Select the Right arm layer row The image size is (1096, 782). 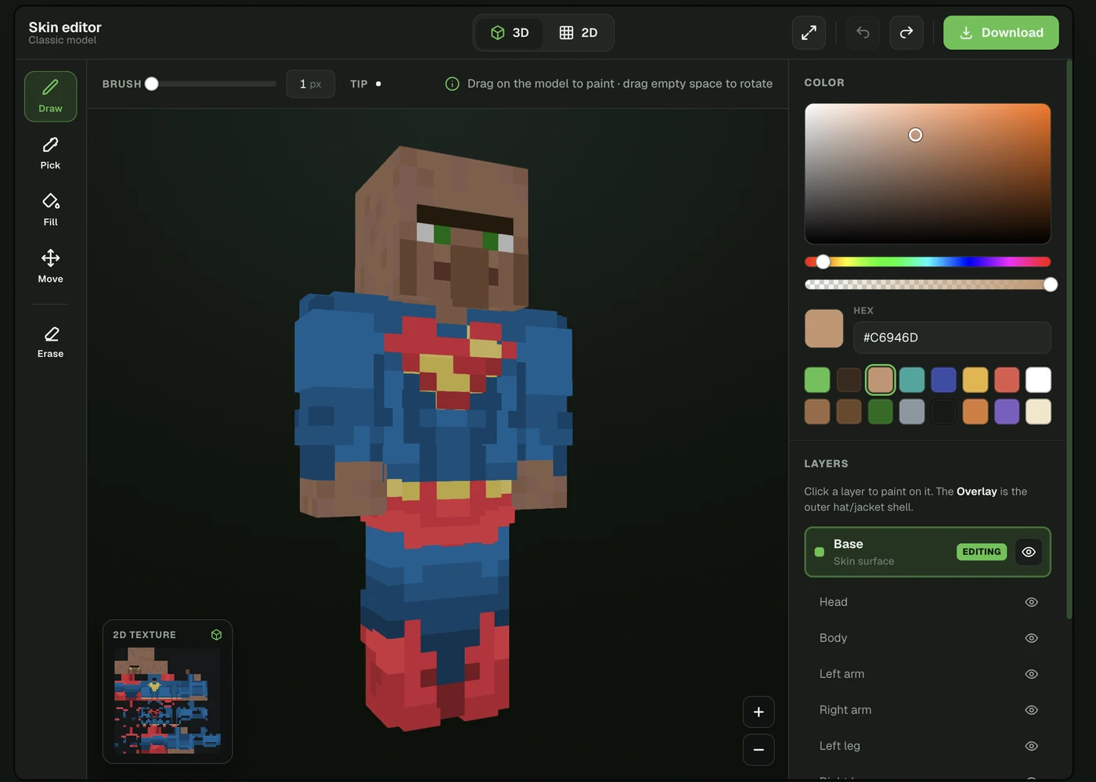tap(928, 710)
